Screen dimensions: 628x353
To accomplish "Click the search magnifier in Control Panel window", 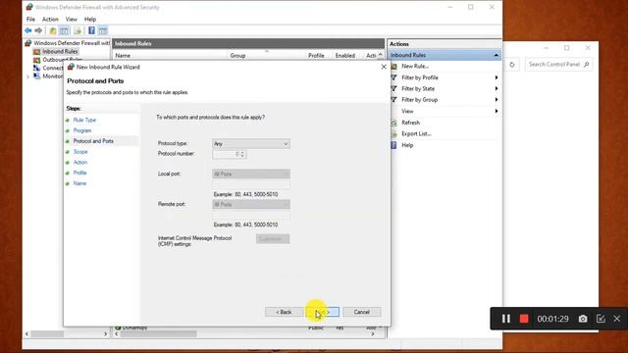I will 587,64.
